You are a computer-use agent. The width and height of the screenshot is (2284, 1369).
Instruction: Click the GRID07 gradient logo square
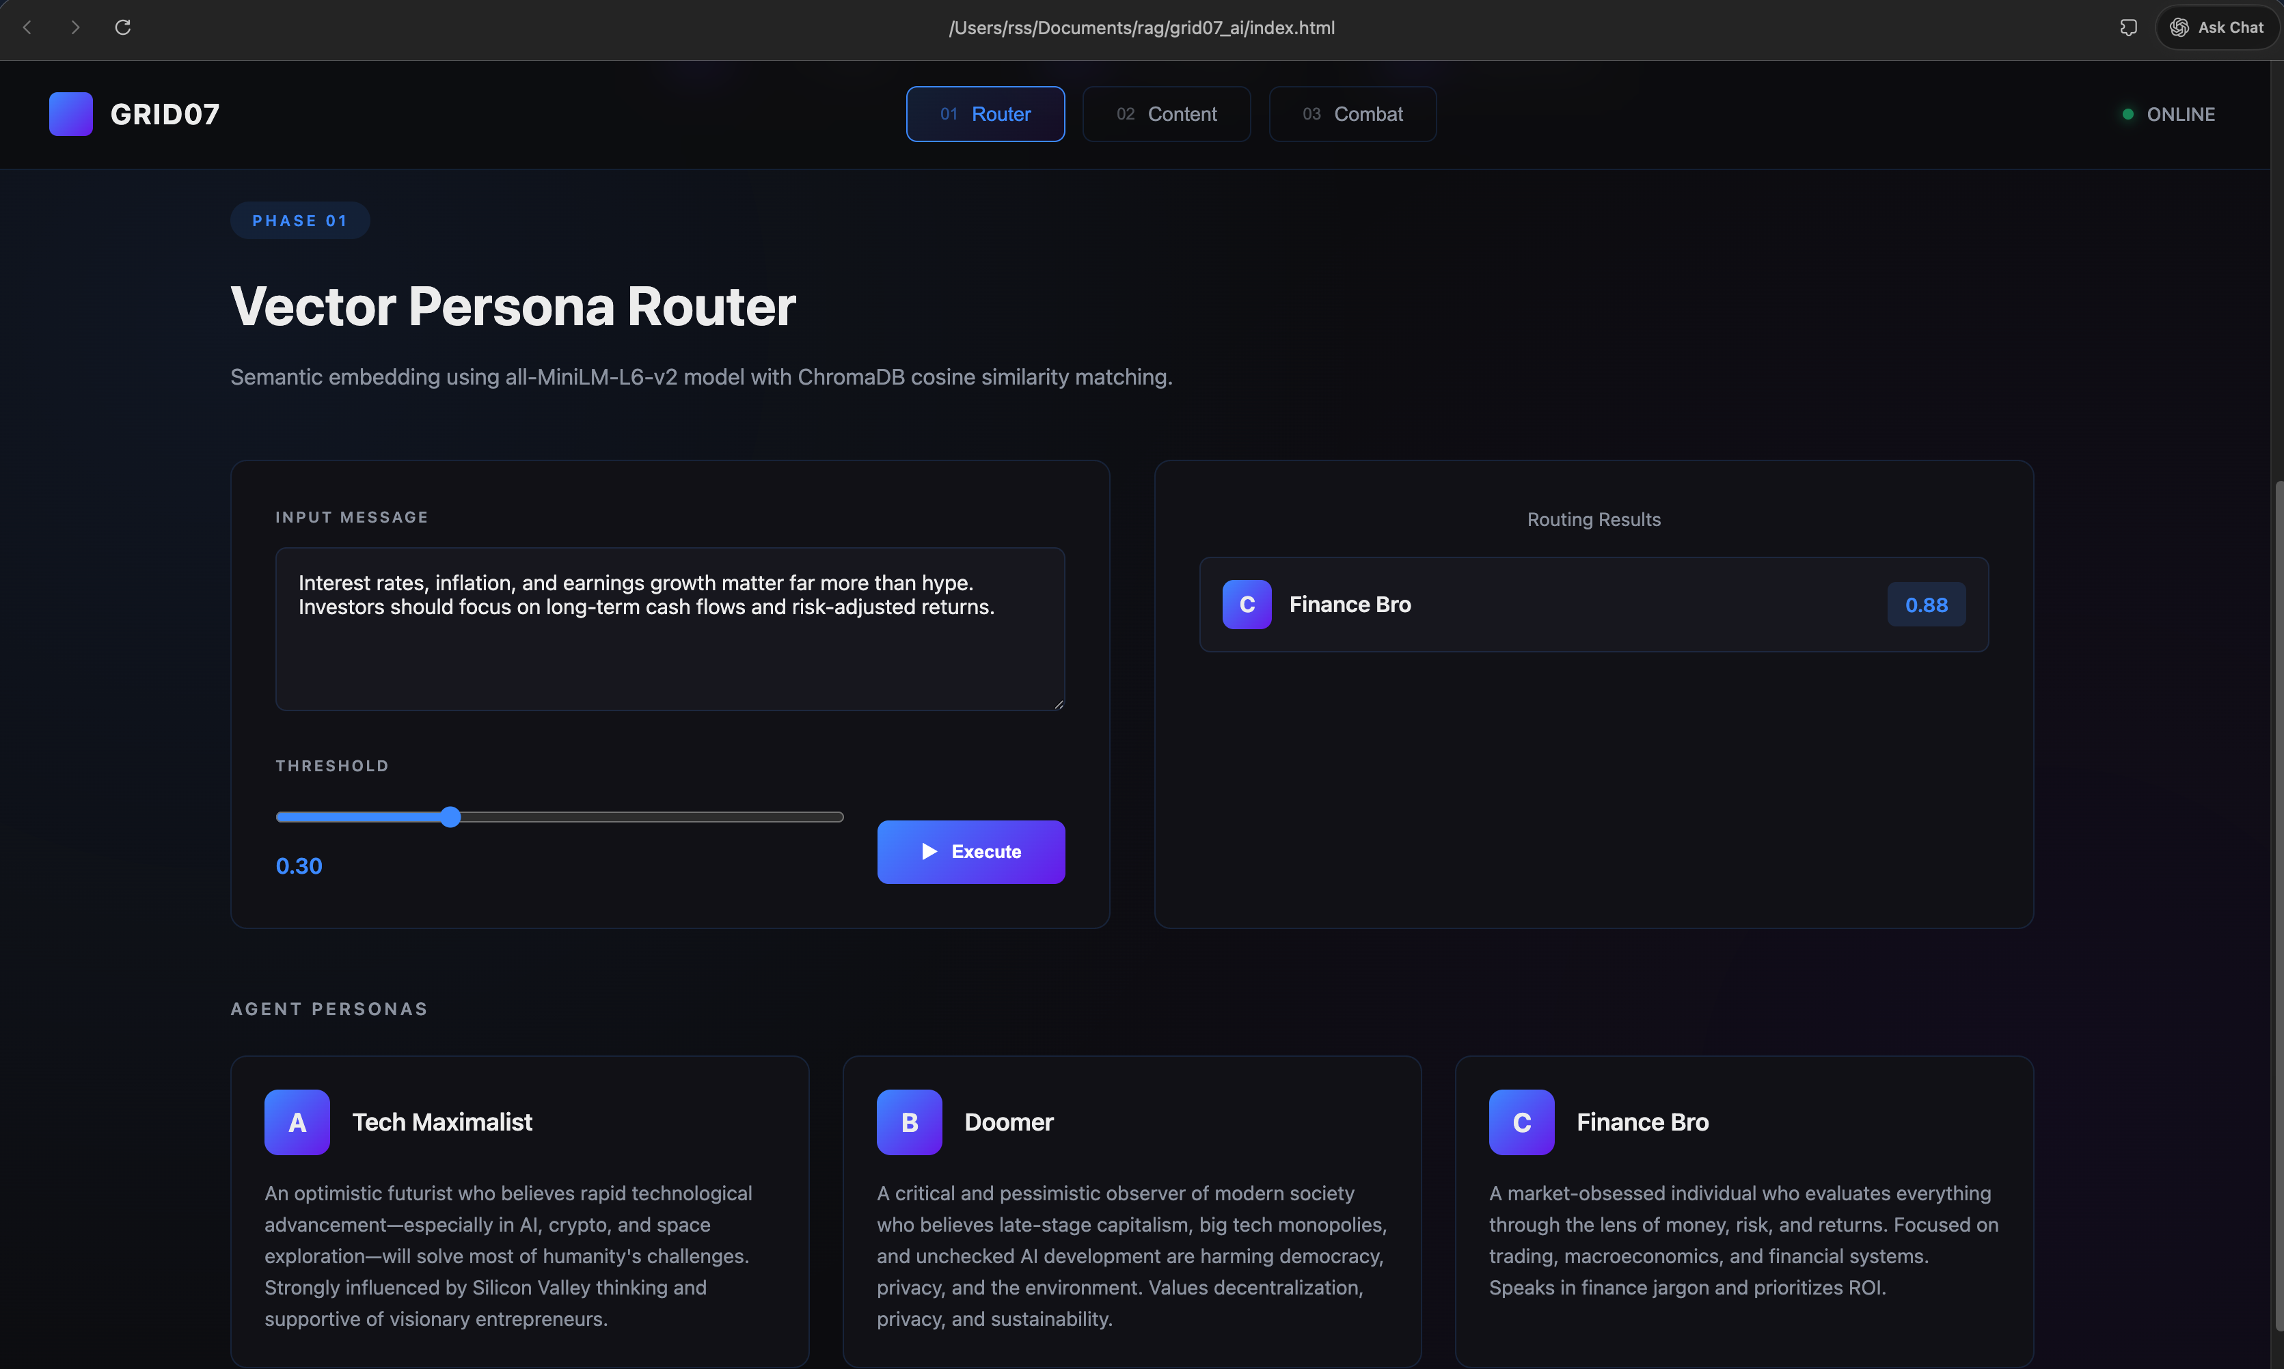coord(71,113)
